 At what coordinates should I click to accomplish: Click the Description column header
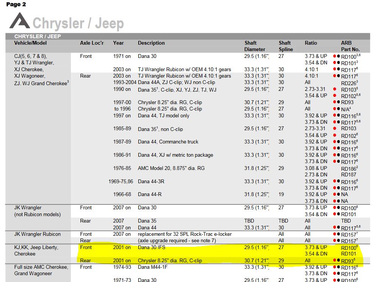click(151, 43)
